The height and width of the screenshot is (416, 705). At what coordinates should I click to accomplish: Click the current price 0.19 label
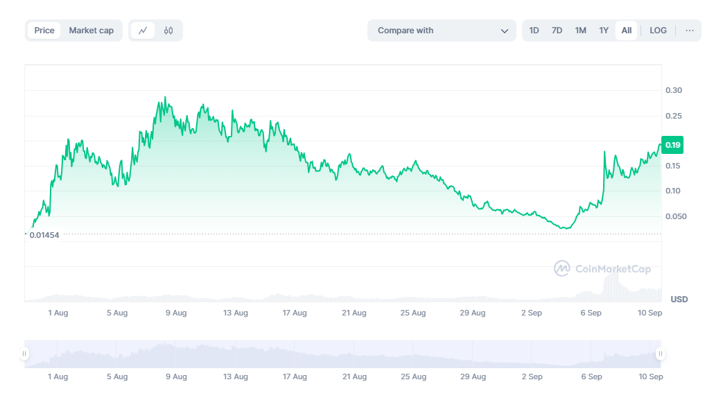[x=672, y=145]
